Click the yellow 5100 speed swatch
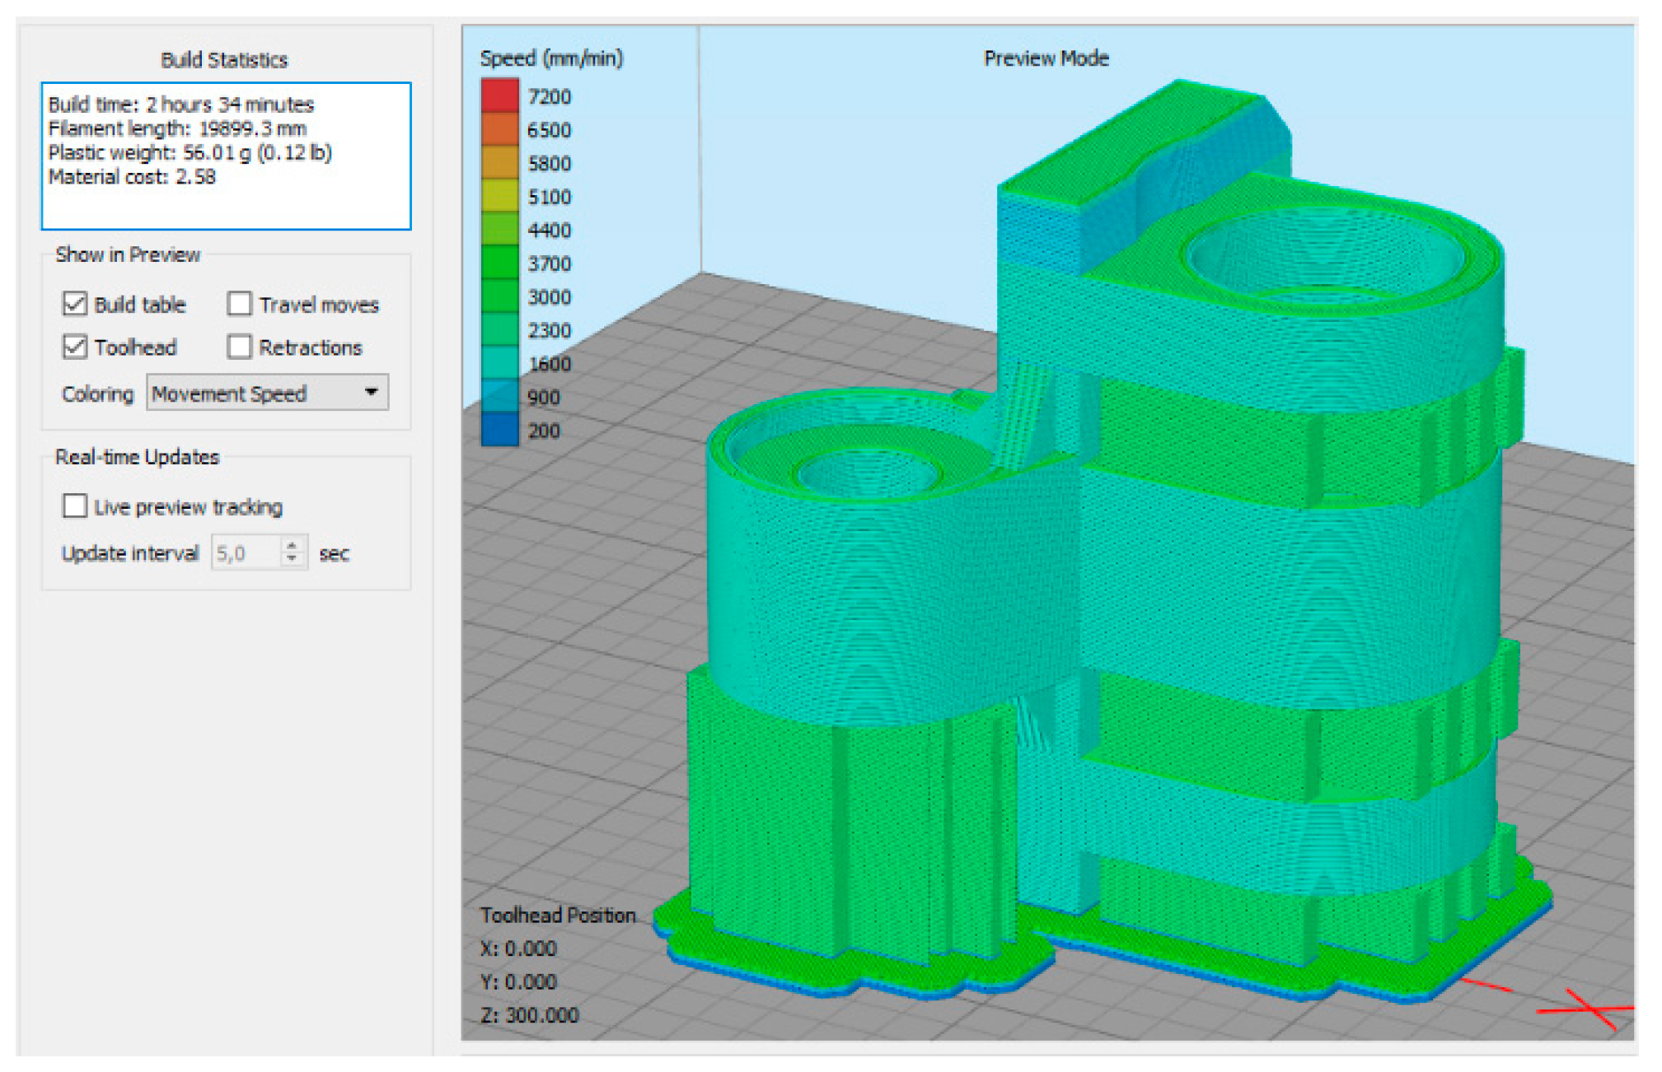 499,196
